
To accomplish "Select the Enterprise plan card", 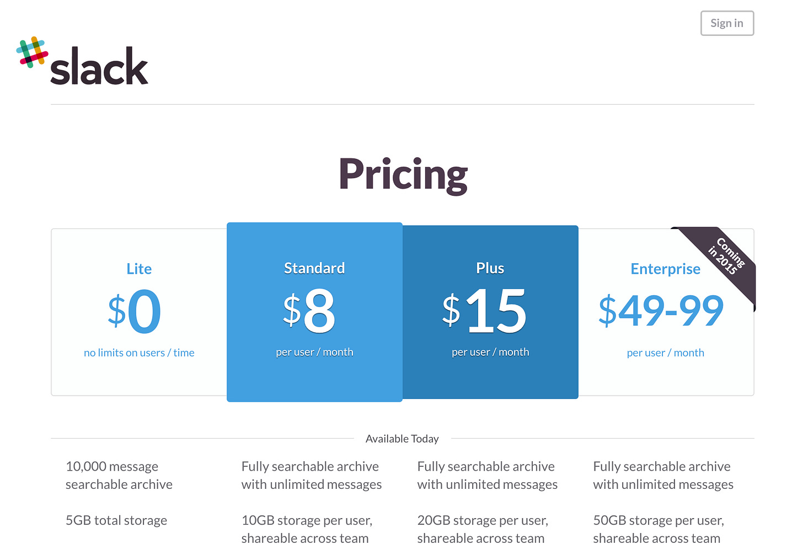I will [x=666, y=312].
